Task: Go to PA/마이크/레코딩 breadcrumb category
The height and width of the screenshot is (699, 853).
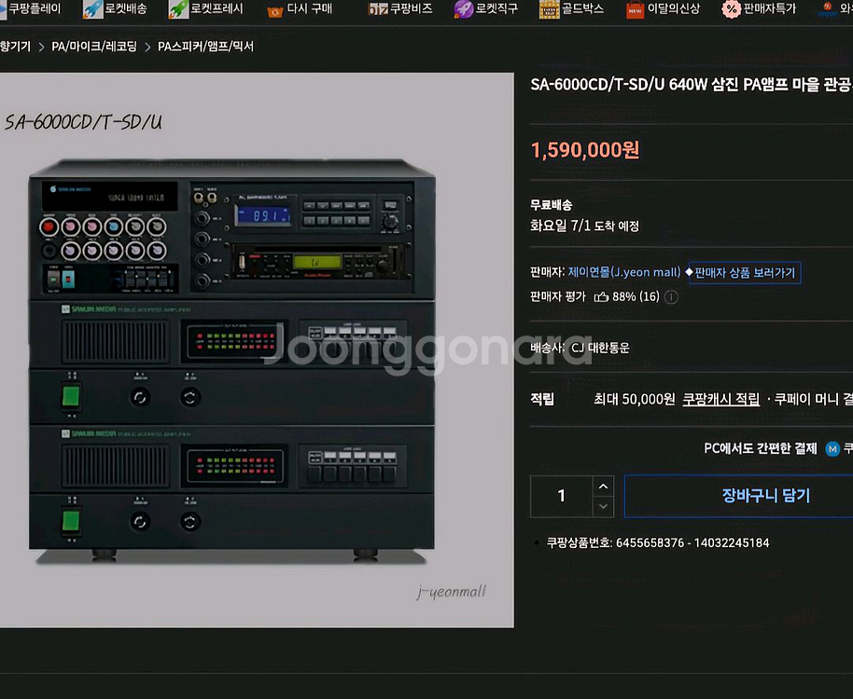Action: click(94, 47)
